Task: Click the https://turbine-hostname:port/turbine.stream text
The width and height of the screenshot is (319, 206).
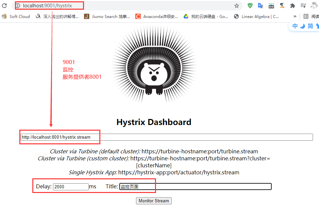Action: 200,151
